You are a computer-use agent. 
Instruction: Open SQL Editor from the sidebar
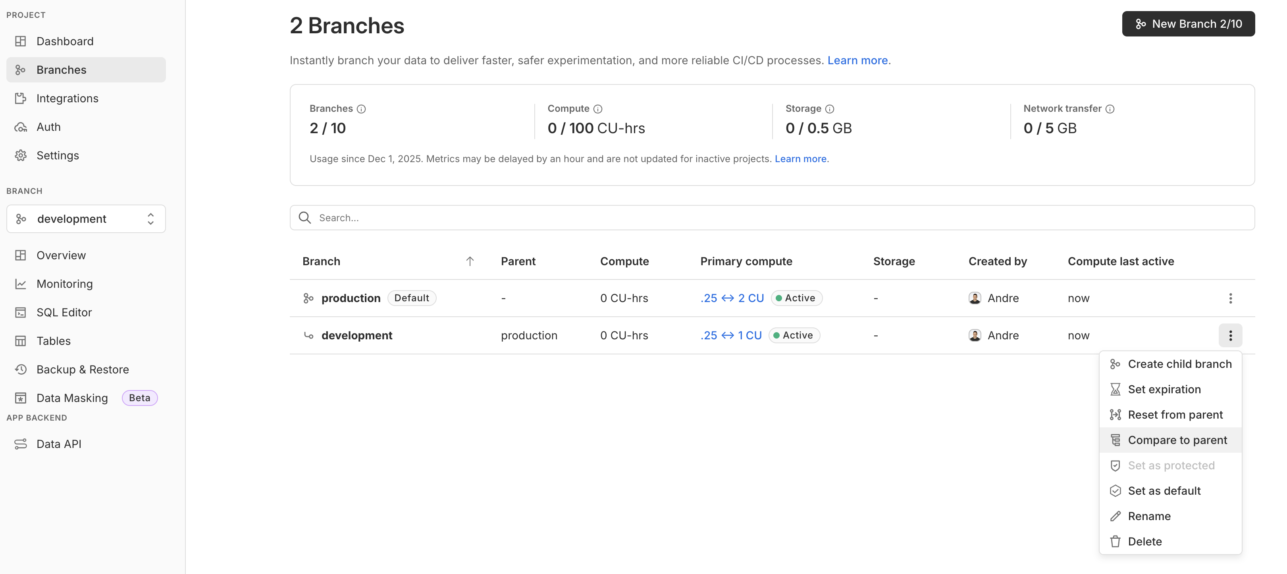[64, 313]
